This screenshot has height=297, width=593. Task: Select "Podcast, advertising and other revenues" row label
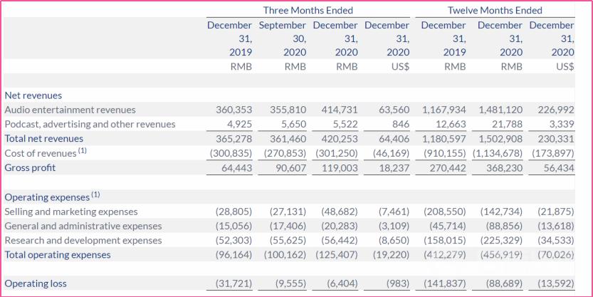click(x=90, y=125)
